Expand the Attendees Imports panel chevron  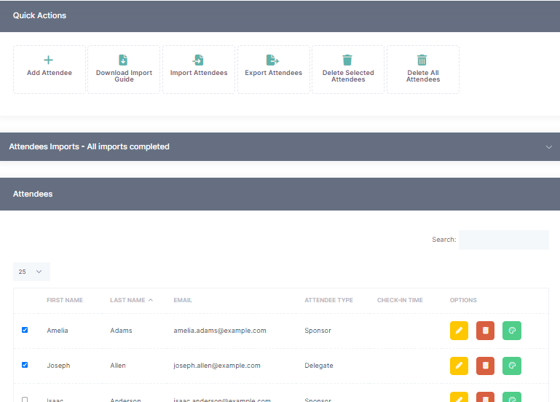click(x=549, y=147)
